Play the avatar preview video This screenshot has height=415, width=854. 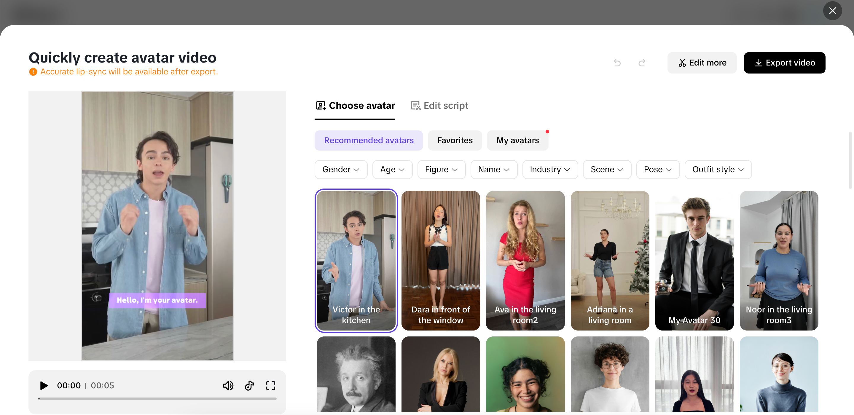tap(43, 385)
